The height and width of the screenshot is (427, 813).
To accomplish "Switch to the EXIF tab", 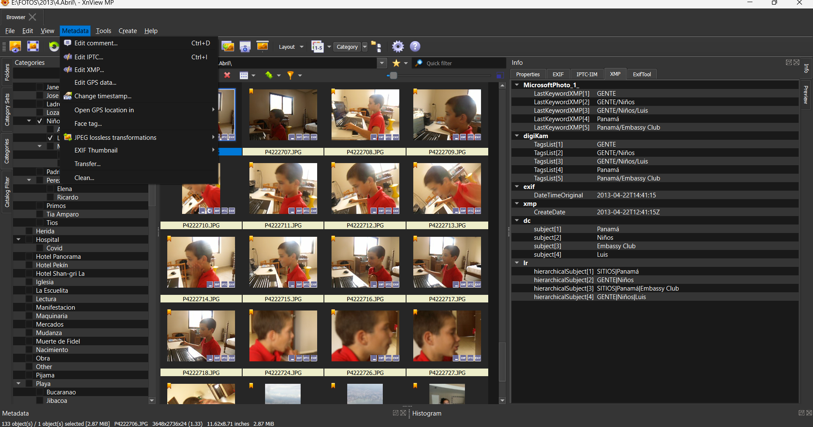I will point(558,74).
